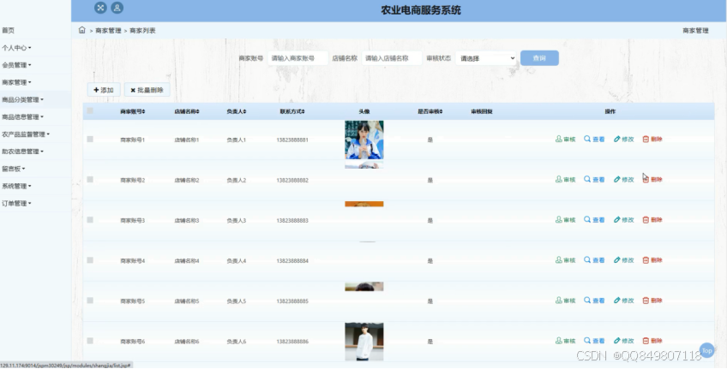View details of 商家账号1 with 查看
The image size is (727, 369).
point(594,140)
